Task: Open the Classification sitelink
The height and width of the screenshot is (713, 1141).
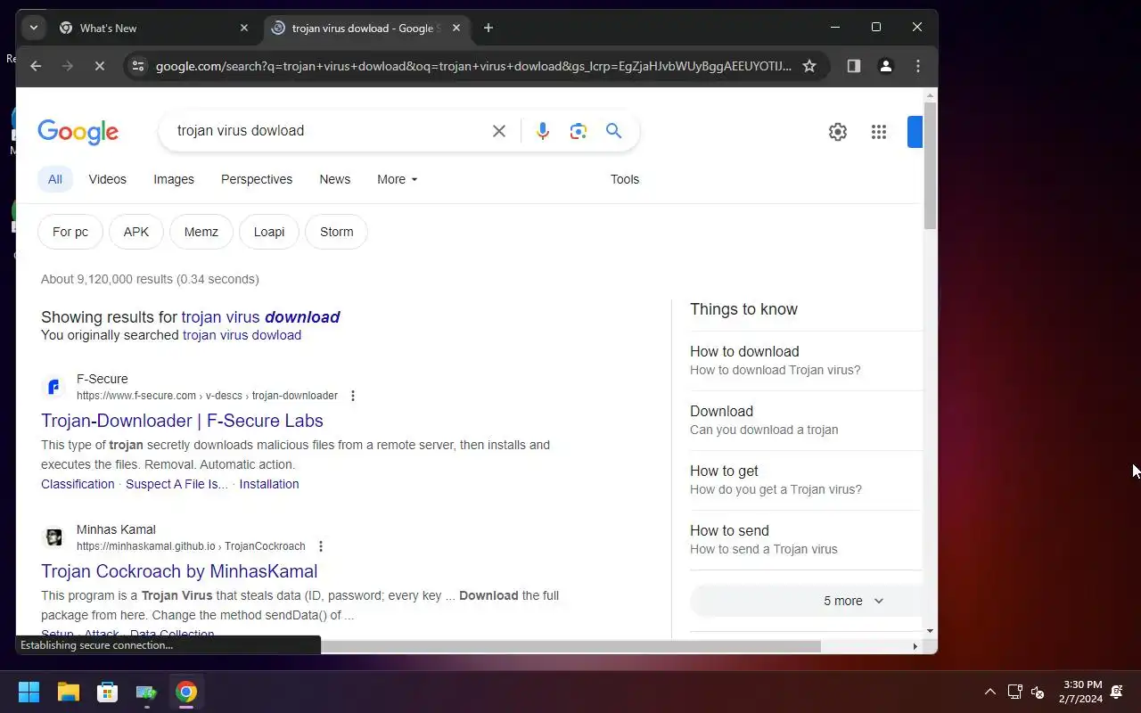Action: coord(78,484)
